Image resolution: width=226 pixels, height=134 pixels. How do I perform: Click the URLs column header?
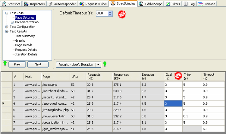point(78,77)
